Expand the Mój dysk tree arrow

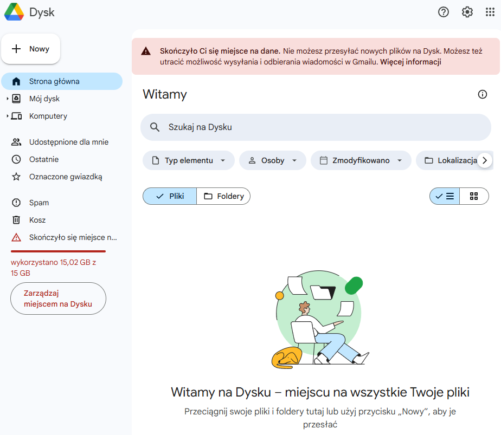click(x=8, y=99)
